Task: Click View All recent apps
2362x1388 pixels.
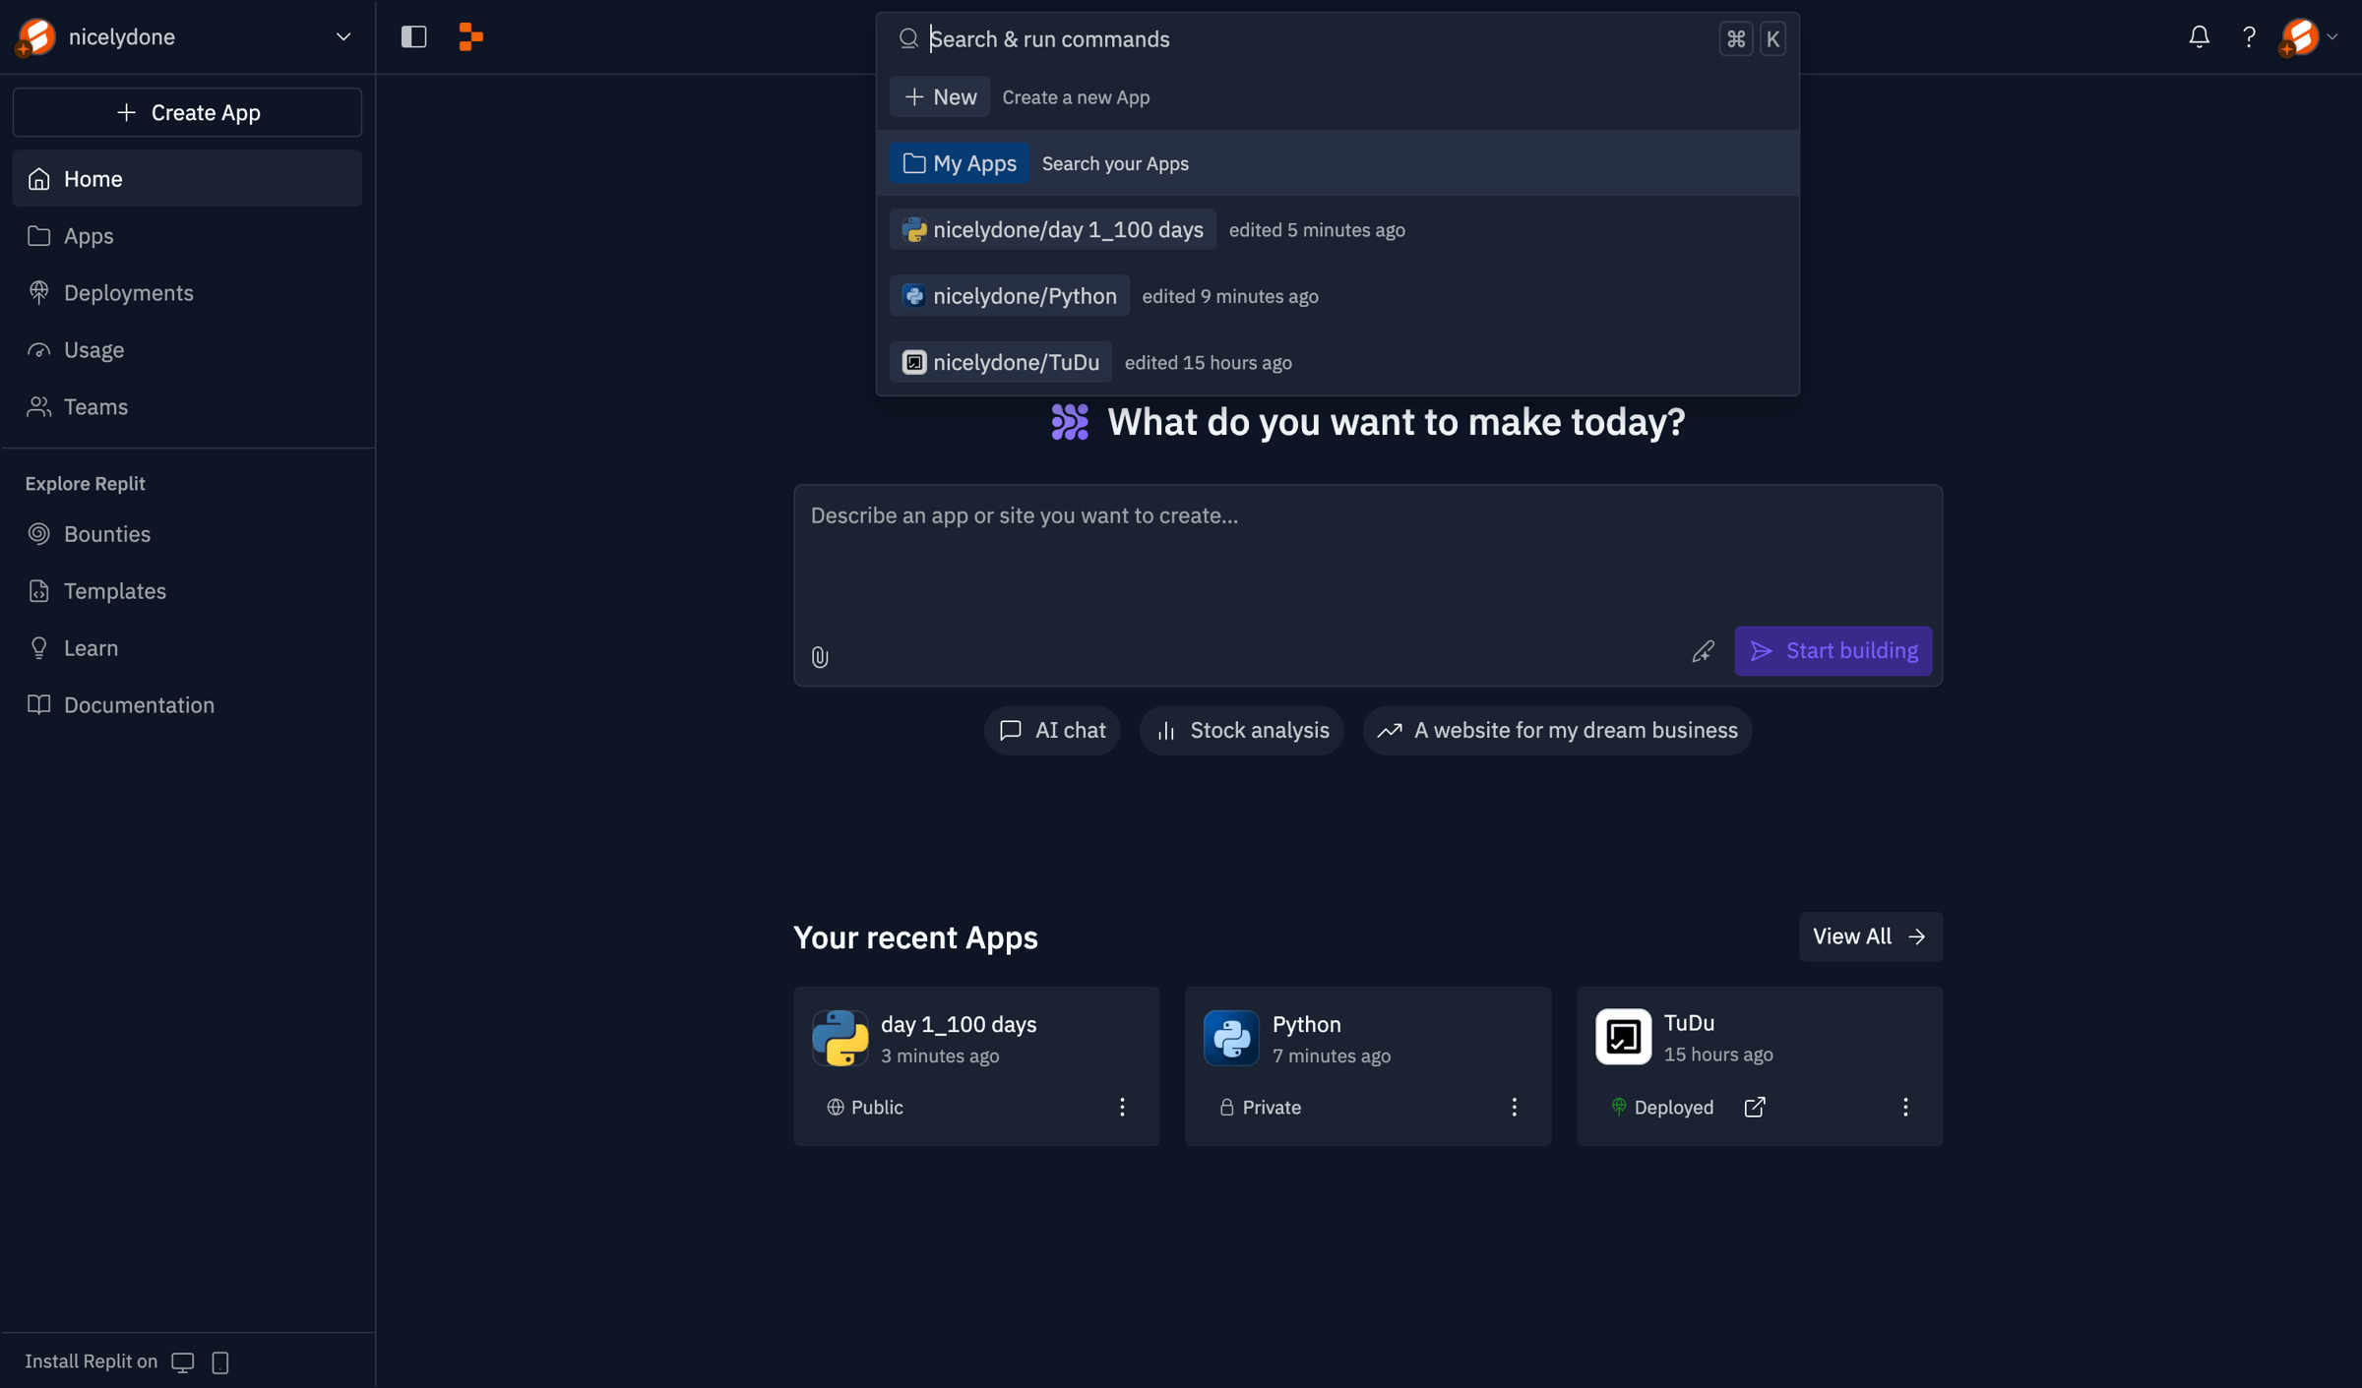Action: point(1871,936)
